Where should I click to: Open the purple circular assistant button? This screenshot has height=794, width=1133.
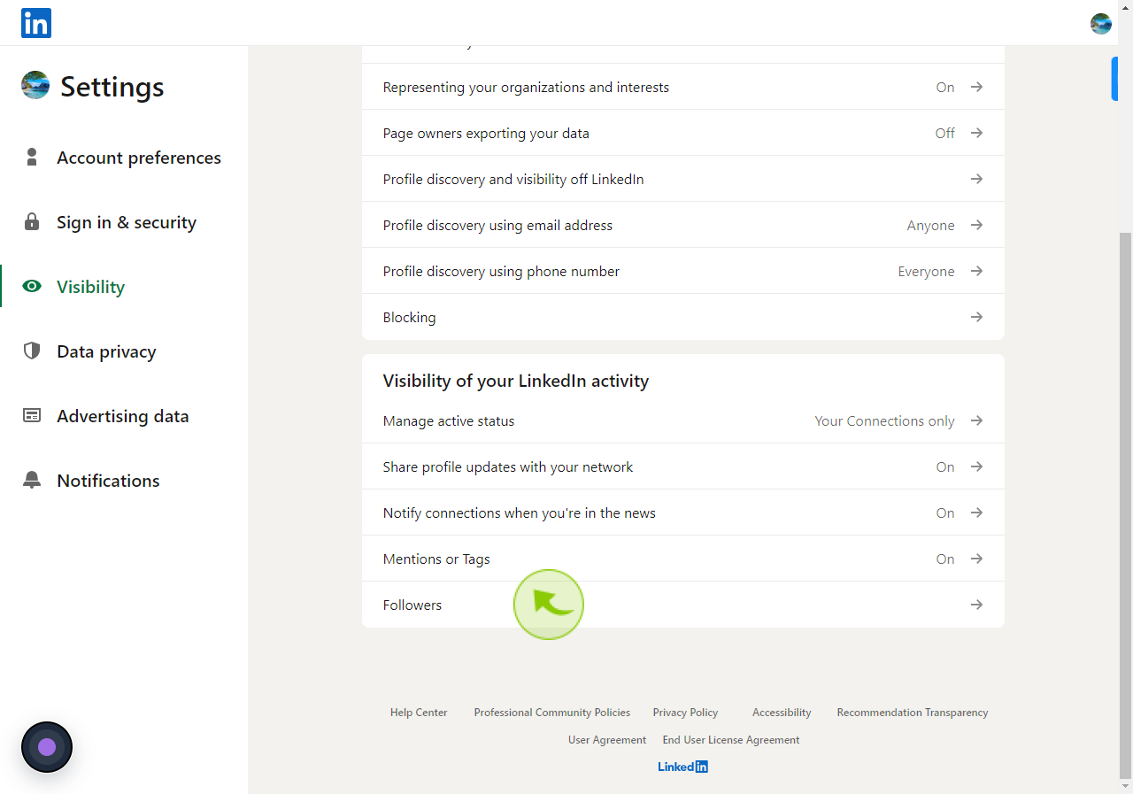(x=47, y=747)
